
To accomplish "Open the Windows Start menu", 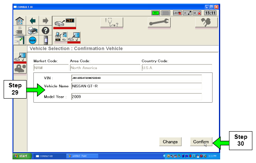I will click(x=22, y=156).
